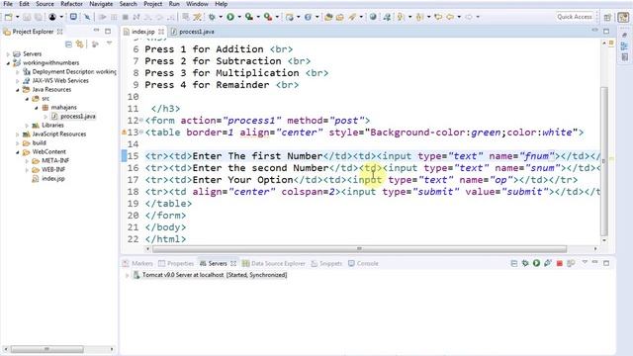The width and height of the screenshot is (633, 356).
Task: Click the fold toggle at line 12
Action: coord(141,121)
